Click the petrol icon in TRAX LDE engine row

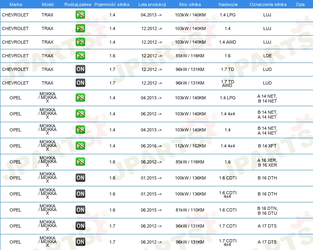(80, 55)
